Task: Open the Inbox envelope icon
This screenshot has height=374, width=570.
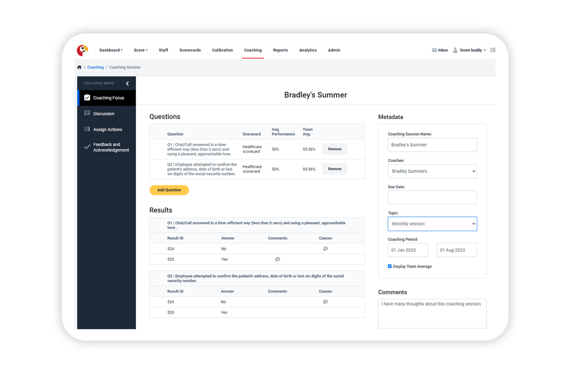Action: (434, 50)
